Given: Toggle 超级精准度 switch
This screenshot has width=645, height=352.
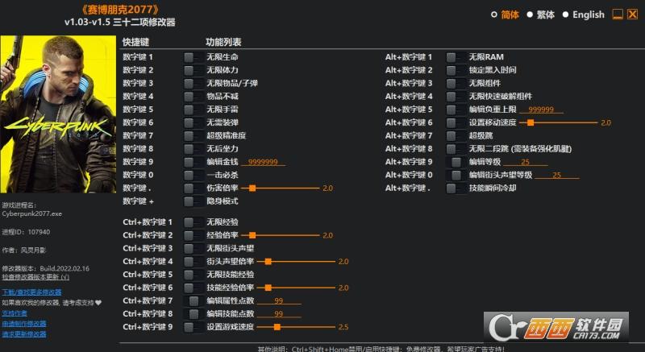Looking at the screenshot, I should pos(193,135).
